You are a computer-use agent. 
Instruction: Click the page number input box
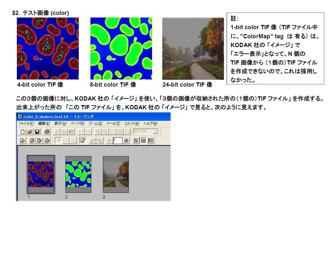click(118, 140)
